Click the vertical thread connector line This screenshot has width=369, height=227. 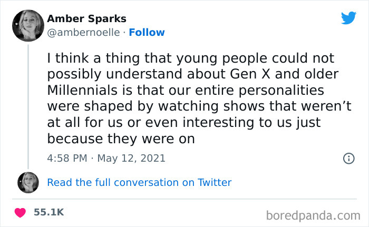click(28, 105)
